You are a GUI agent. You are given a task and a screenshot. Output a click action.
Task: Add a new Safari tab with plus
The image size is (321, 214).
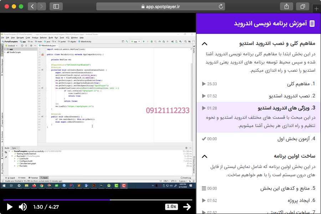coord(316,9)
